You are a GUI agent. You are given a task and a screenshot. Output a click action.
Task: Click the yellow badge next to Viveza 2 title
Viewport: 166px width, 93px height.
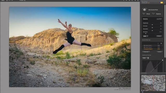point(162,3)
